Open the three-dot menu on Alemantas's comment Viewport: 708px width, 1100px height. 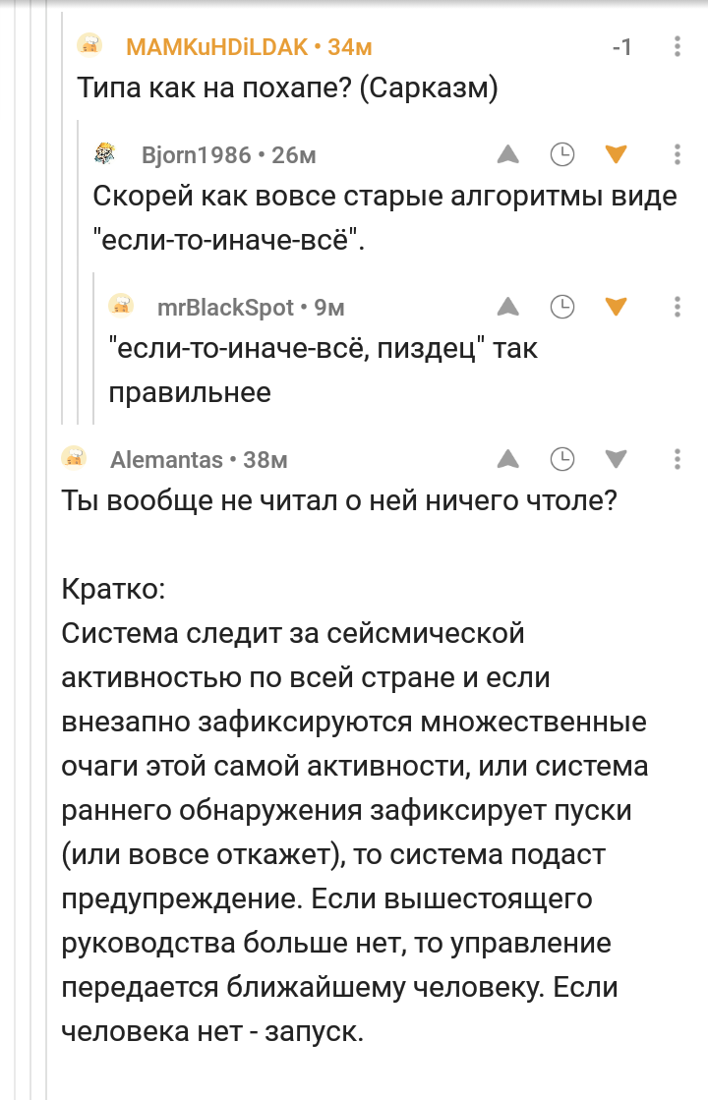tap(678, 459)
